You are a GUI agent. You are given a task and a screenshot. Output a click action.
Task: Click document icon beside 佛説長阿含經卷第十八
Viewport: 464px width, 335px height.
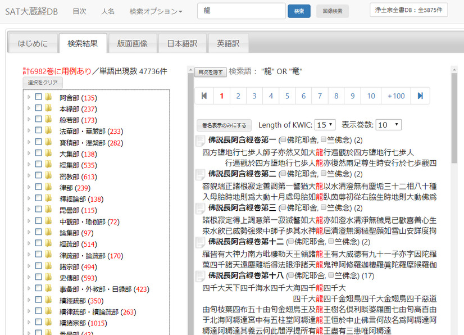201,276
